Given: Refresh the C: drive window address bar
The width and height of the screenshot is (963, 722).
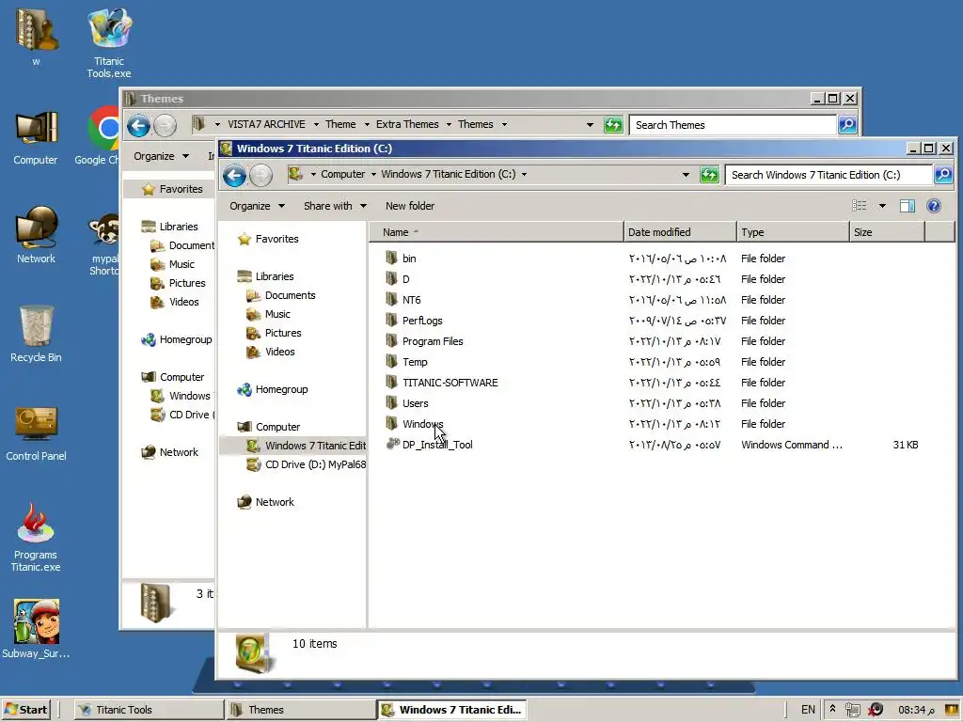Looking at the screenshot, I should (x=709, y=175).
